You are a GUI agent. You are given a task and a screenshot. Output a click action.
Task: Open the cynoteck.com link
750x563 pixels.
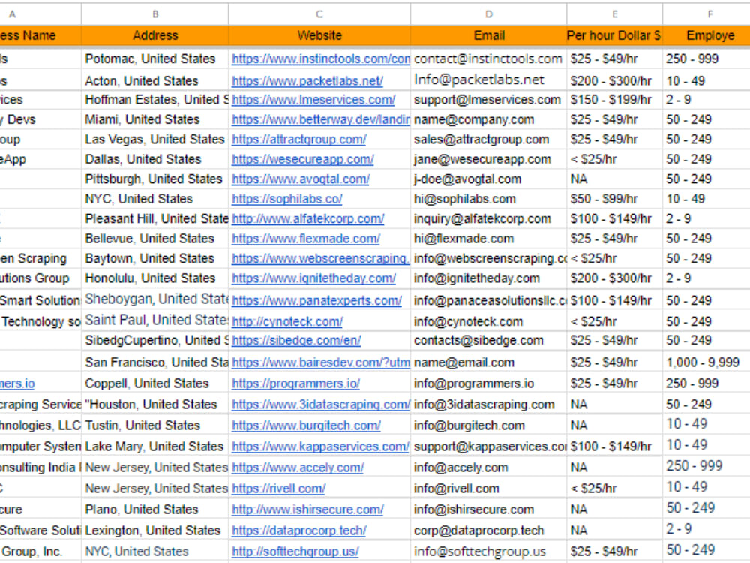[287, 322]
